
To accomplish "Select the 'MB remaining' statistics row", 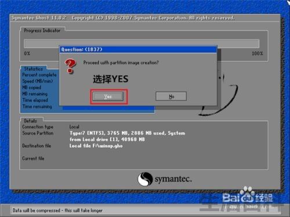I will (x=35, y=94).
